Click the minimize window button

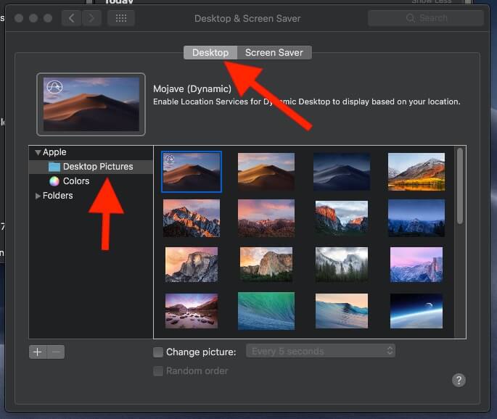point(33,18)
